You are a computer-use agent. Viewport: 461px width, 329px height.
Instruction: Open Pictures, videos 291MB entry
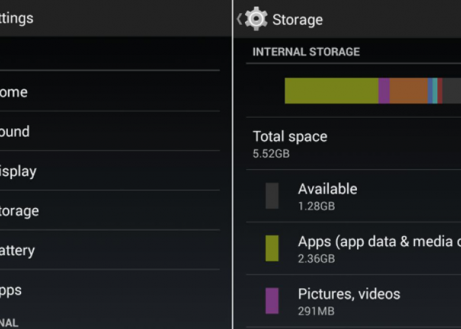coord(349,301)
